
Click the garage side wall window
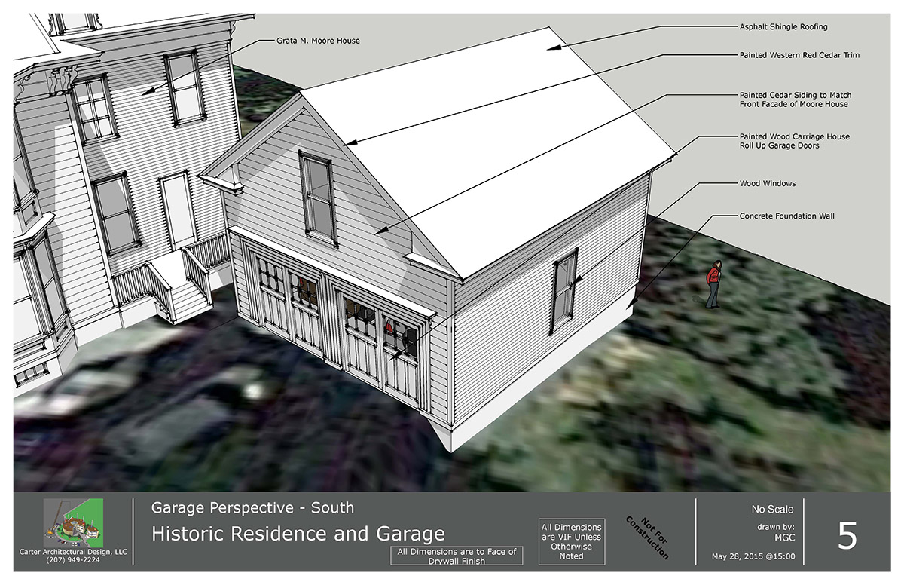[563, 291]
